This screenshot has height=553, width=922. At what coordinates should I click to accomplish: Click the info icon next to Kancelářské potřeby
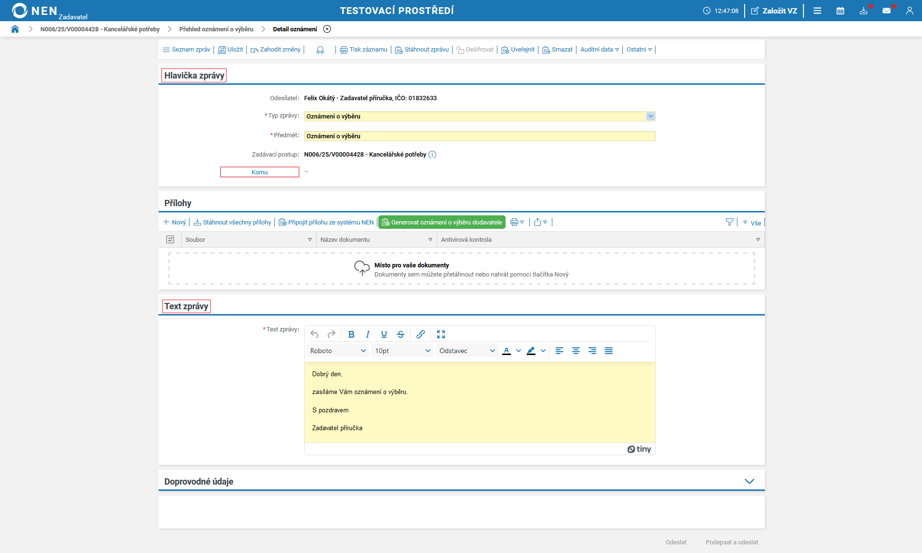tap(432, 155)
